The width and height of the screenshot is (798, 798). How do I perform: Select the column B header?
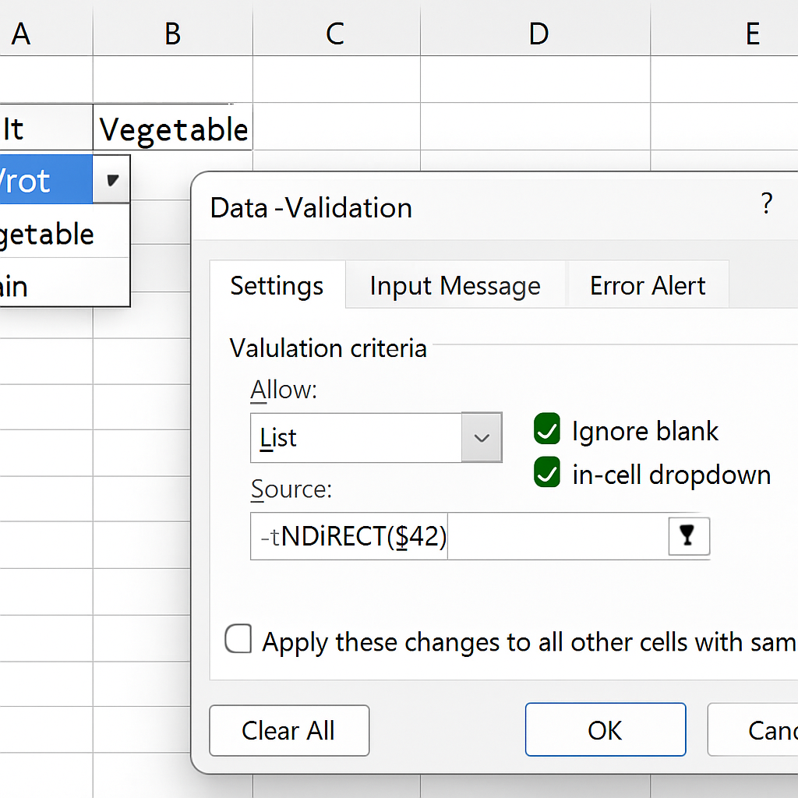(x=172, y=33)
